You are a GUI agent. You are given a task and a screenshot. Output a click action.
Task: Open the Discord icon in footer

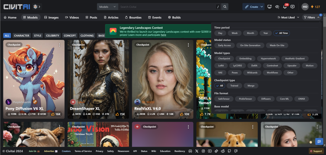coord(190,151)
